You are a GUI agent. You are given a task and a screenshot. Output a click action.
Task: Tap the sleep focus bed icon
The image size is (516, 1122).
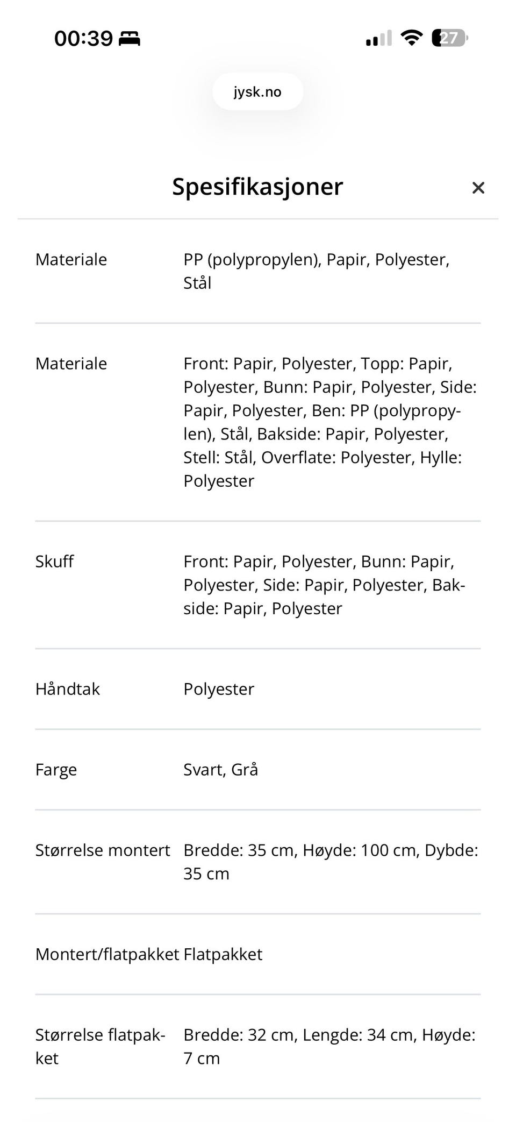coord(130,39)
